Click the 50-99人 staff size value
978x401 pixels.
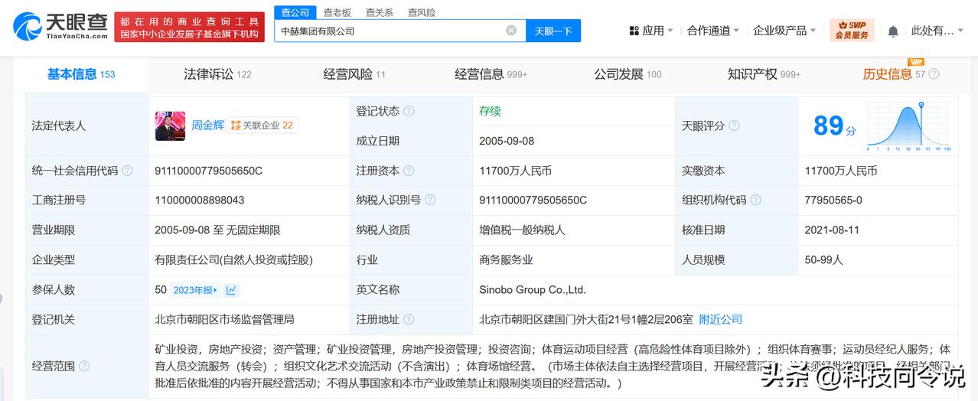coord(824,259)
